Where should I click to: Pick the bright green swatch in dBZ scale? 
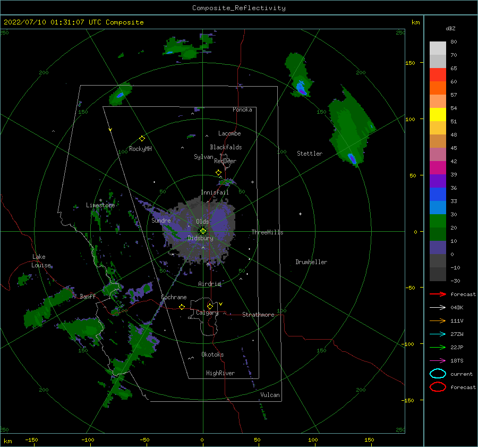(438, 221)
